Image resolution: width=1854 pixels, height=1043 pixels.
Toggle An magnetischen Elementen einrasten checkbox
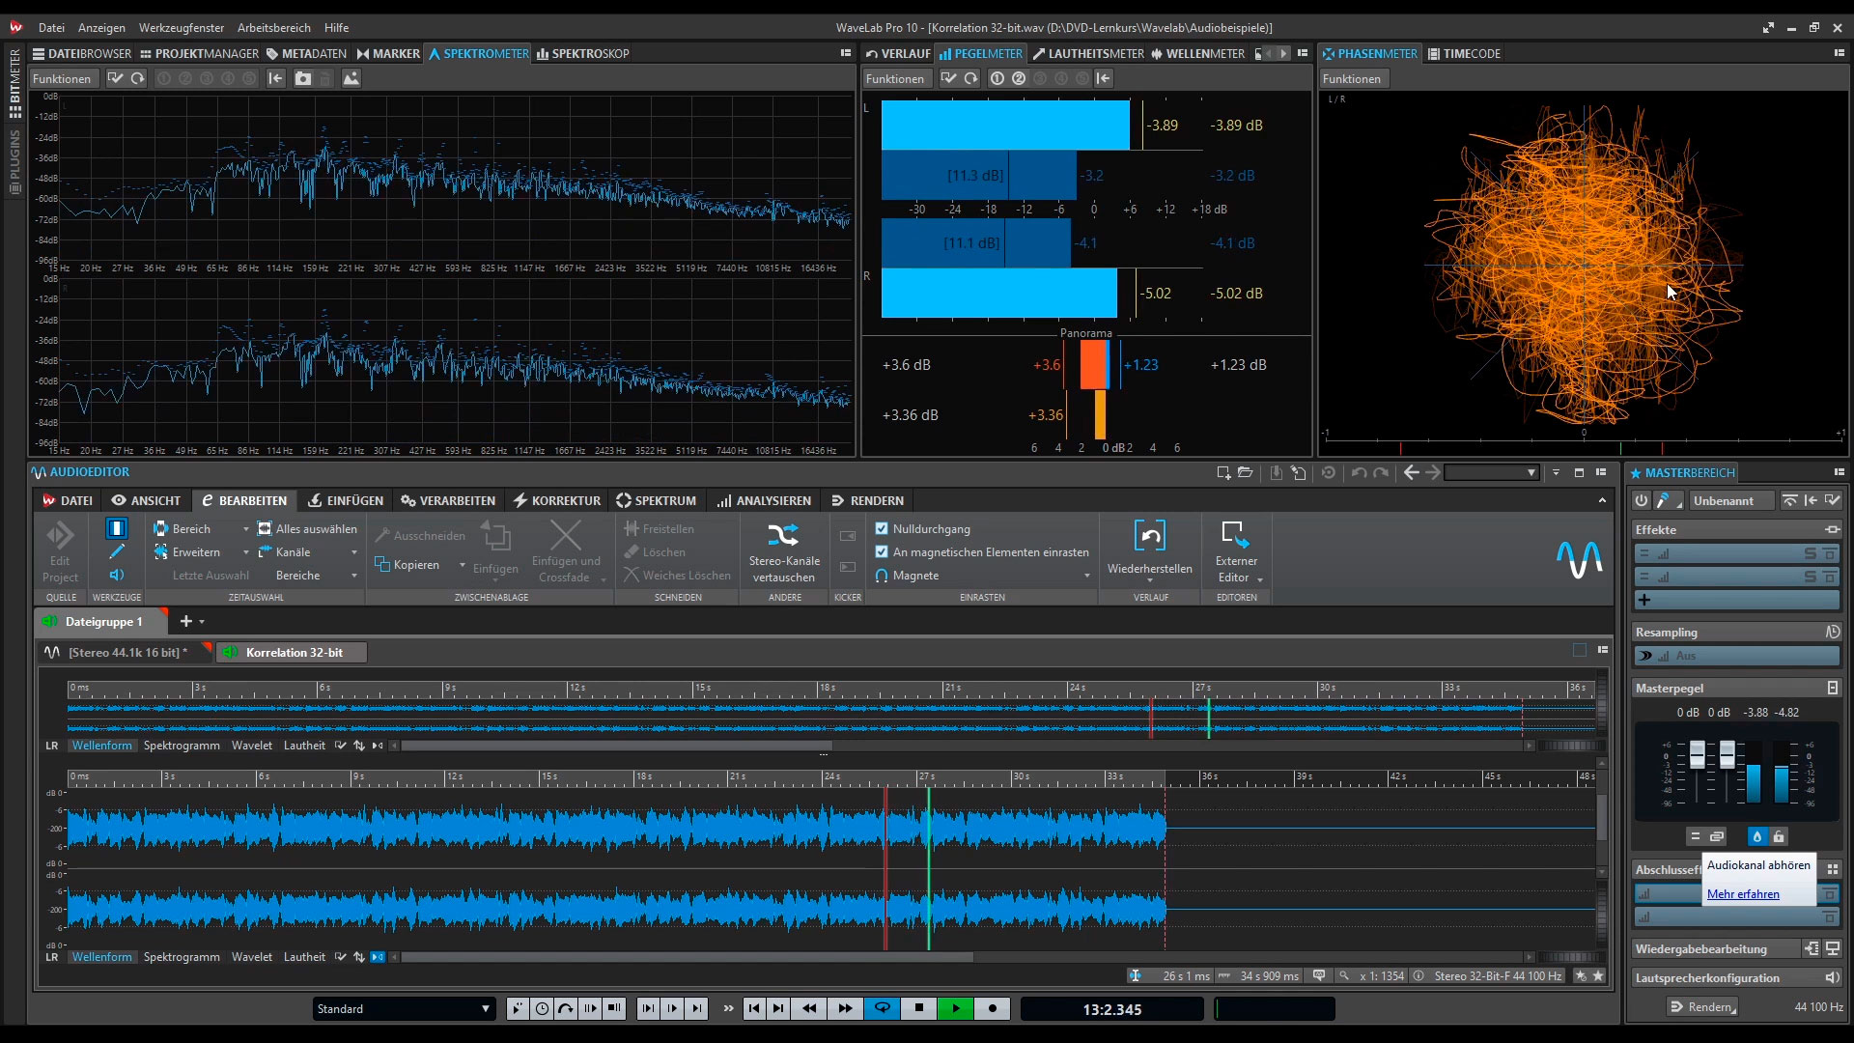tap(882, 552)
